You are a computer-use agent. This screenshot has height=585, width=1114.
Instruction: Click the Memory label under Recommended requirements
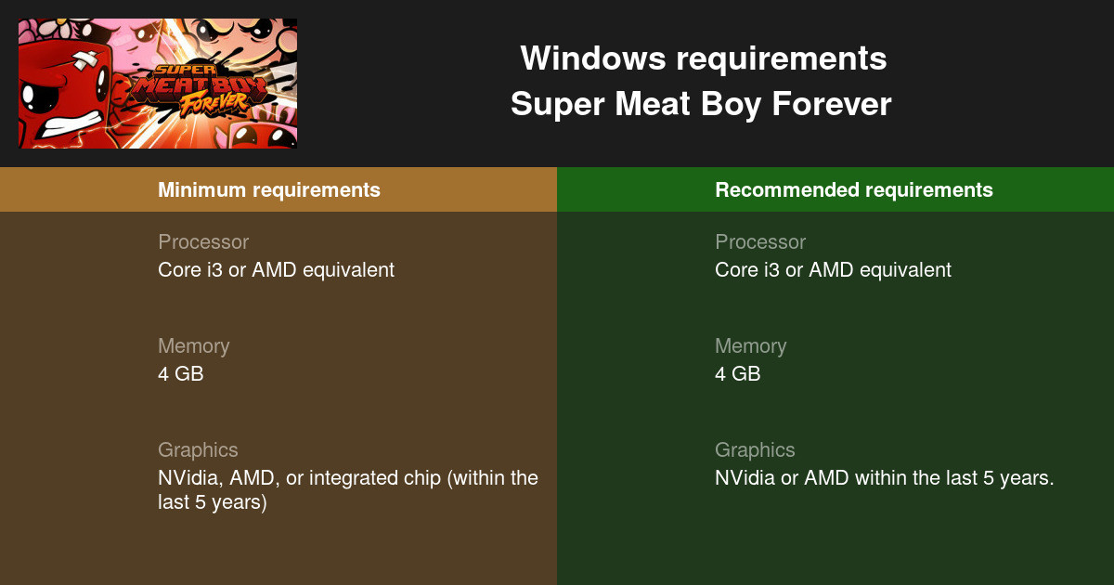750,346
